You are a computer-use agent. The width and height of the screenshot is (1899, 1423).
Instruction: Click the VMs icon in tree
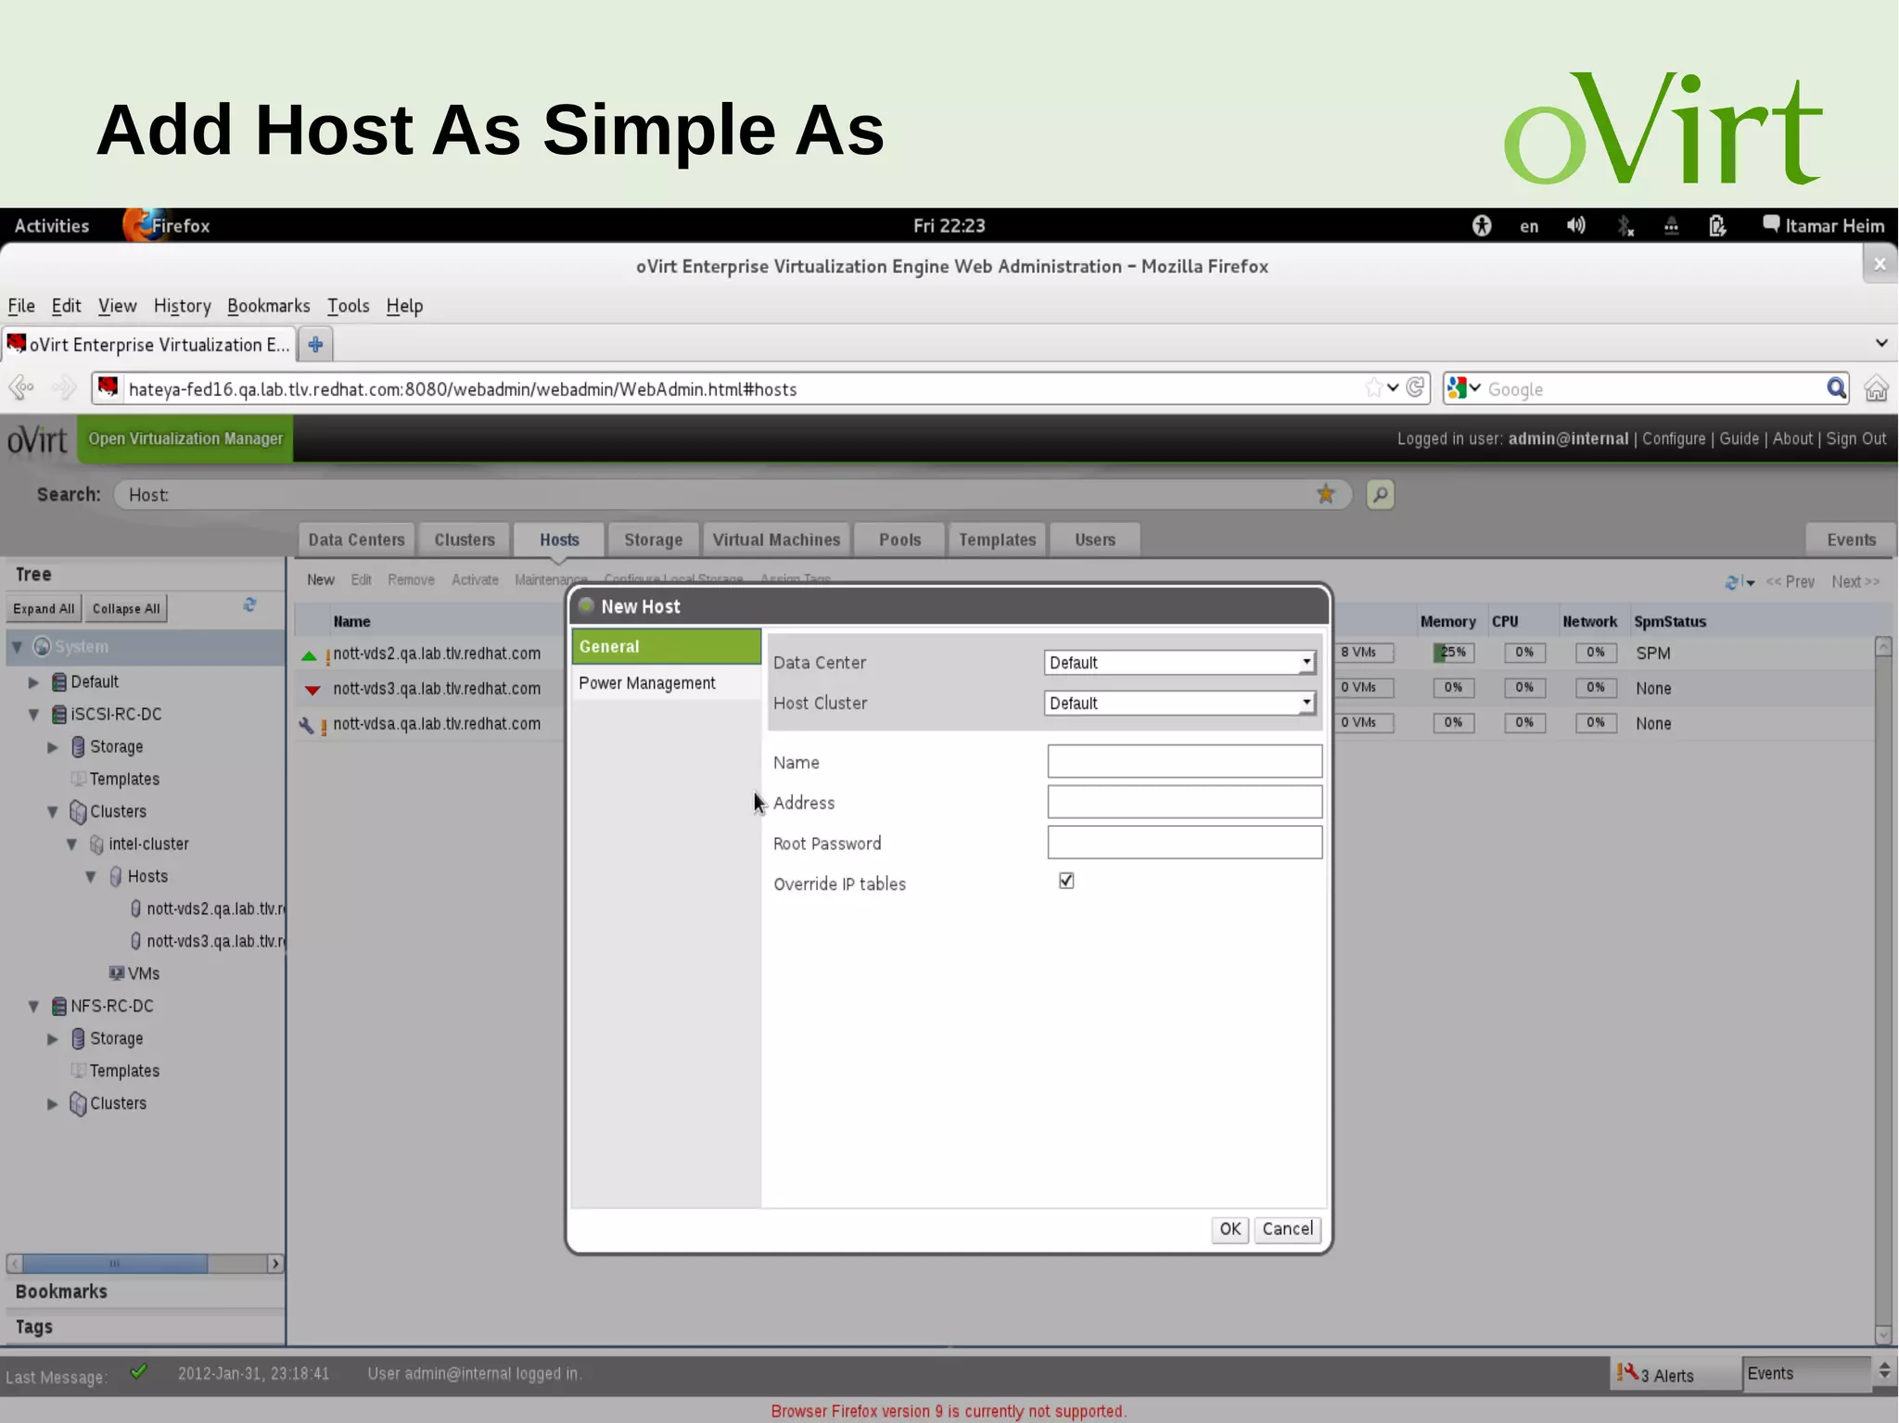click(117, 973)
